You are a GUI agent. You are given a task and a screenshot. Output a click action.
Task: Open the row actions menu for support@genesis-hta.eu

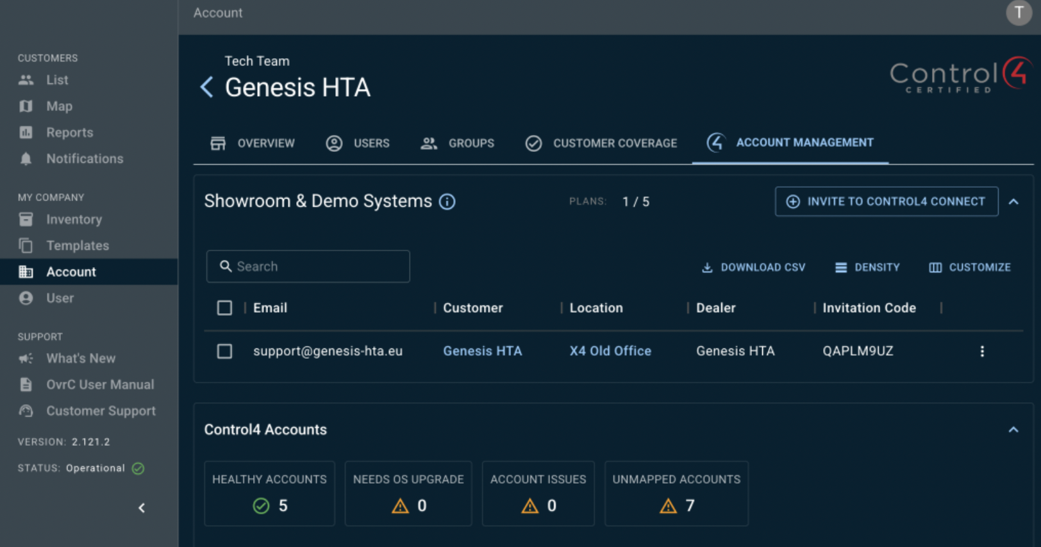point(982,351)
